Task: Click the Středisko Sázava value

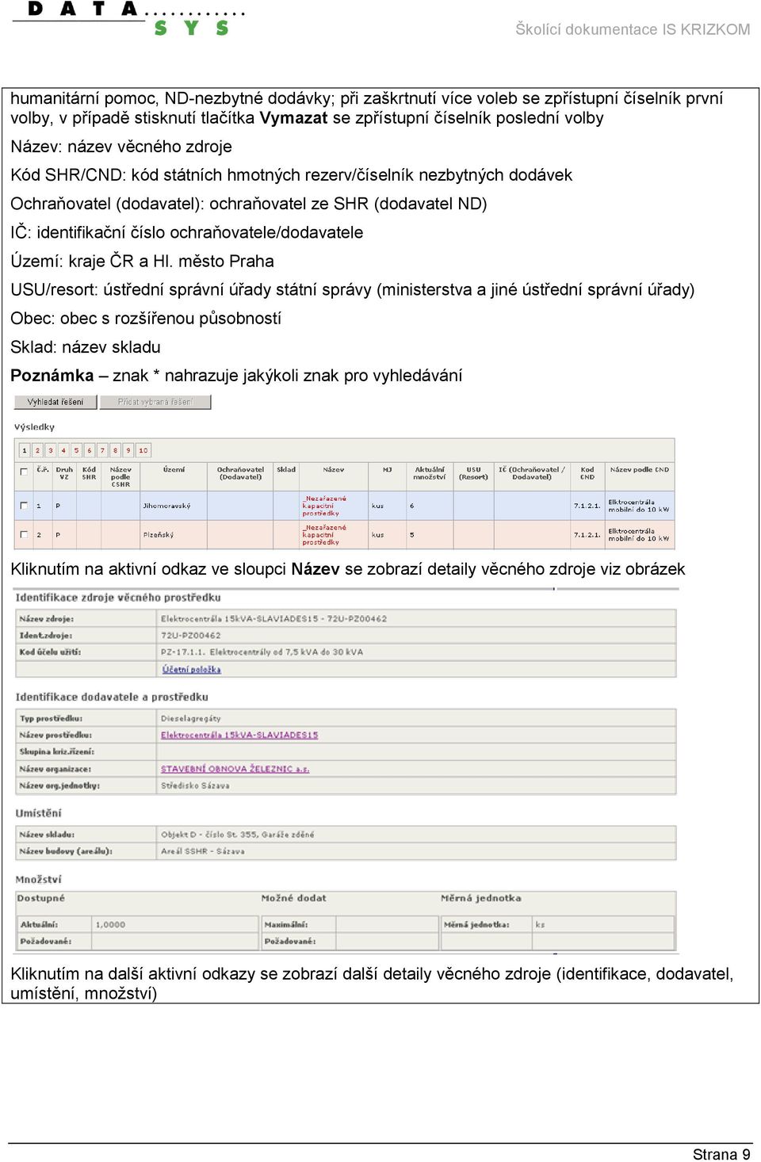Action: coord(196,786)
